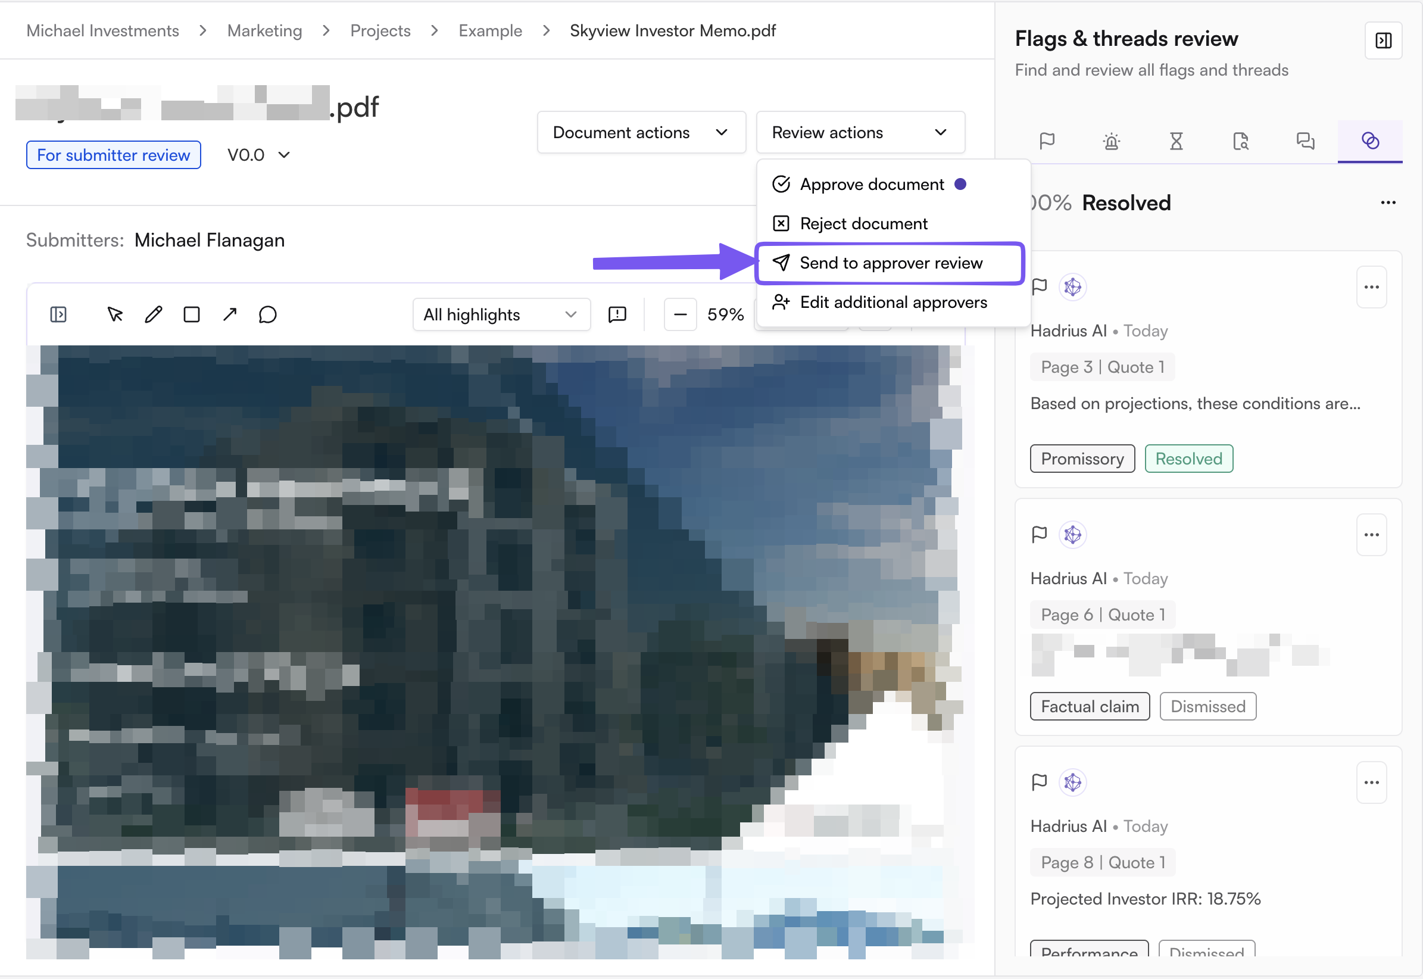
Task: Open the flags tab icon
Action: click(x=1047, y=141)
